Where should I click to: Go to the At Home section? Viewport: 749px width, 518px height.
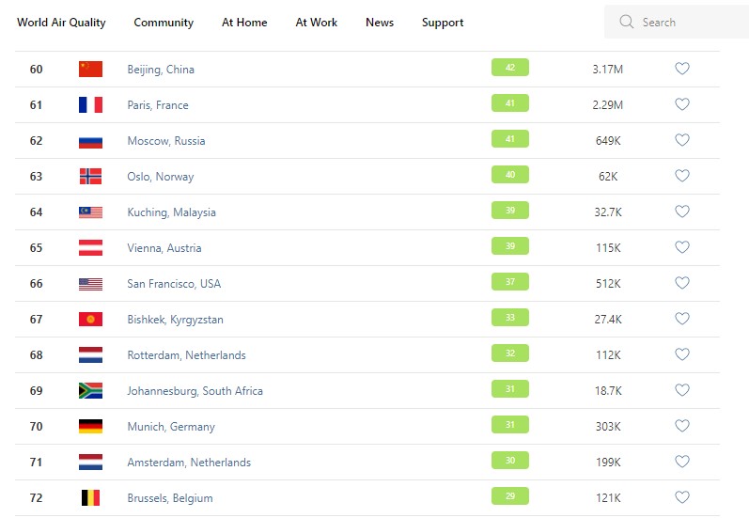tap(244, 23)
